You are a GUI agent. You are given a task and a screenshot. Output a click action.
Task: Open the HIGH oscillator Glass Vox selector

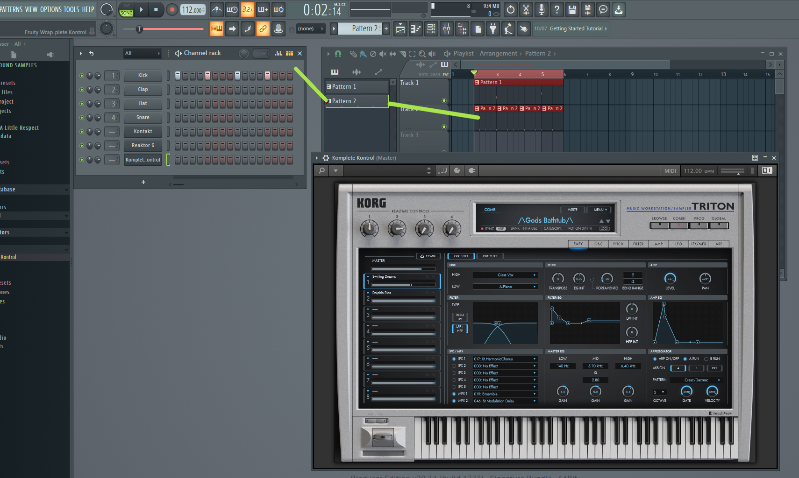coord(505,275)
